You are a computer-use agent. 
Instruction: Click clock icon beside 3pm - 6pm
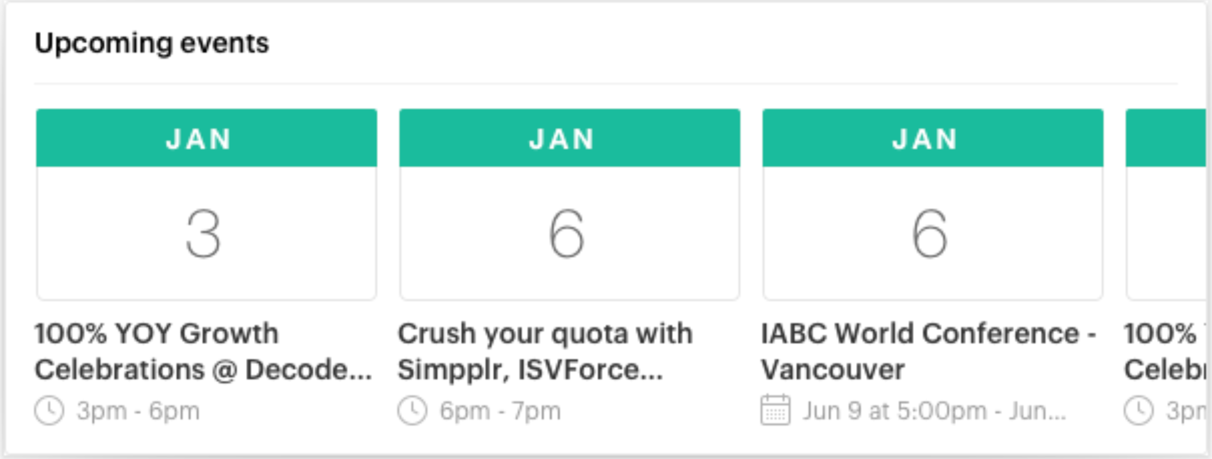pos(49,410)
